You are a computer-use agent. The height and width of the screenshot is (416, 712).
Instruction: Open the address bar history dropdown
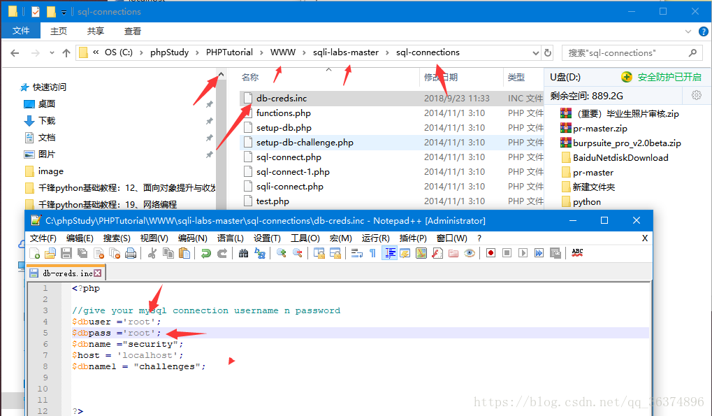tap(535, 53)
